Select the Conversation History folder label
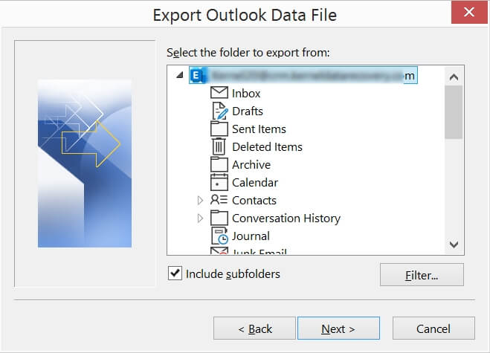 click(x=286, y=218)
